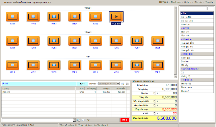
Task: Select room VIP 3 icon
Action: point(54,65)
